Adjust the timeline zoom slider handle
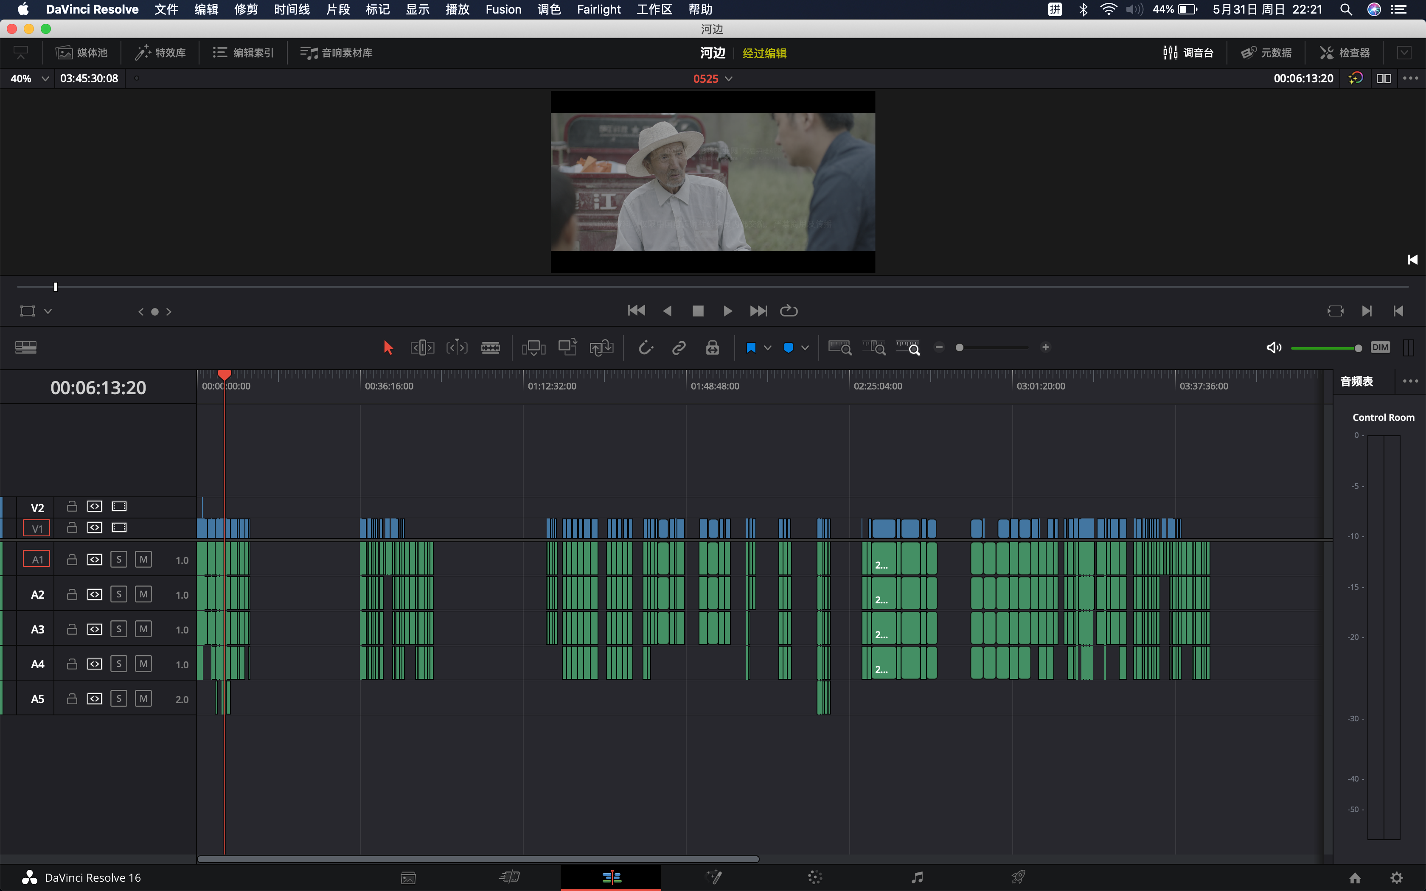The height and width of the screenshot is (891, 1426). click(x=959, y=347)
